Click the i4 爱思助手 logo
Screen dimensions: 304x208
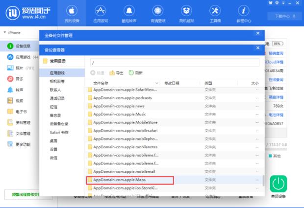[28, 13]
